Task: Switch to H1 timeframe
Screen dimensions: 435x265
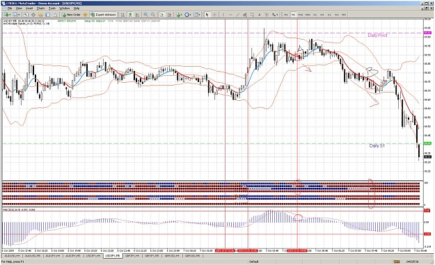Action: [315, 15]
